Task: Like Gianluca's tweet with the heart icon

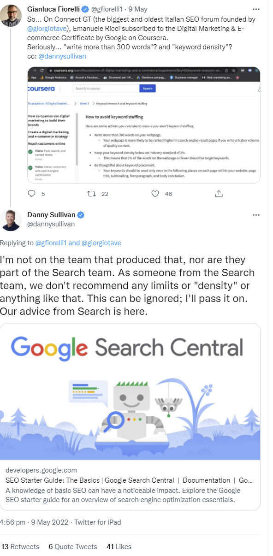Action: point(155,194)
